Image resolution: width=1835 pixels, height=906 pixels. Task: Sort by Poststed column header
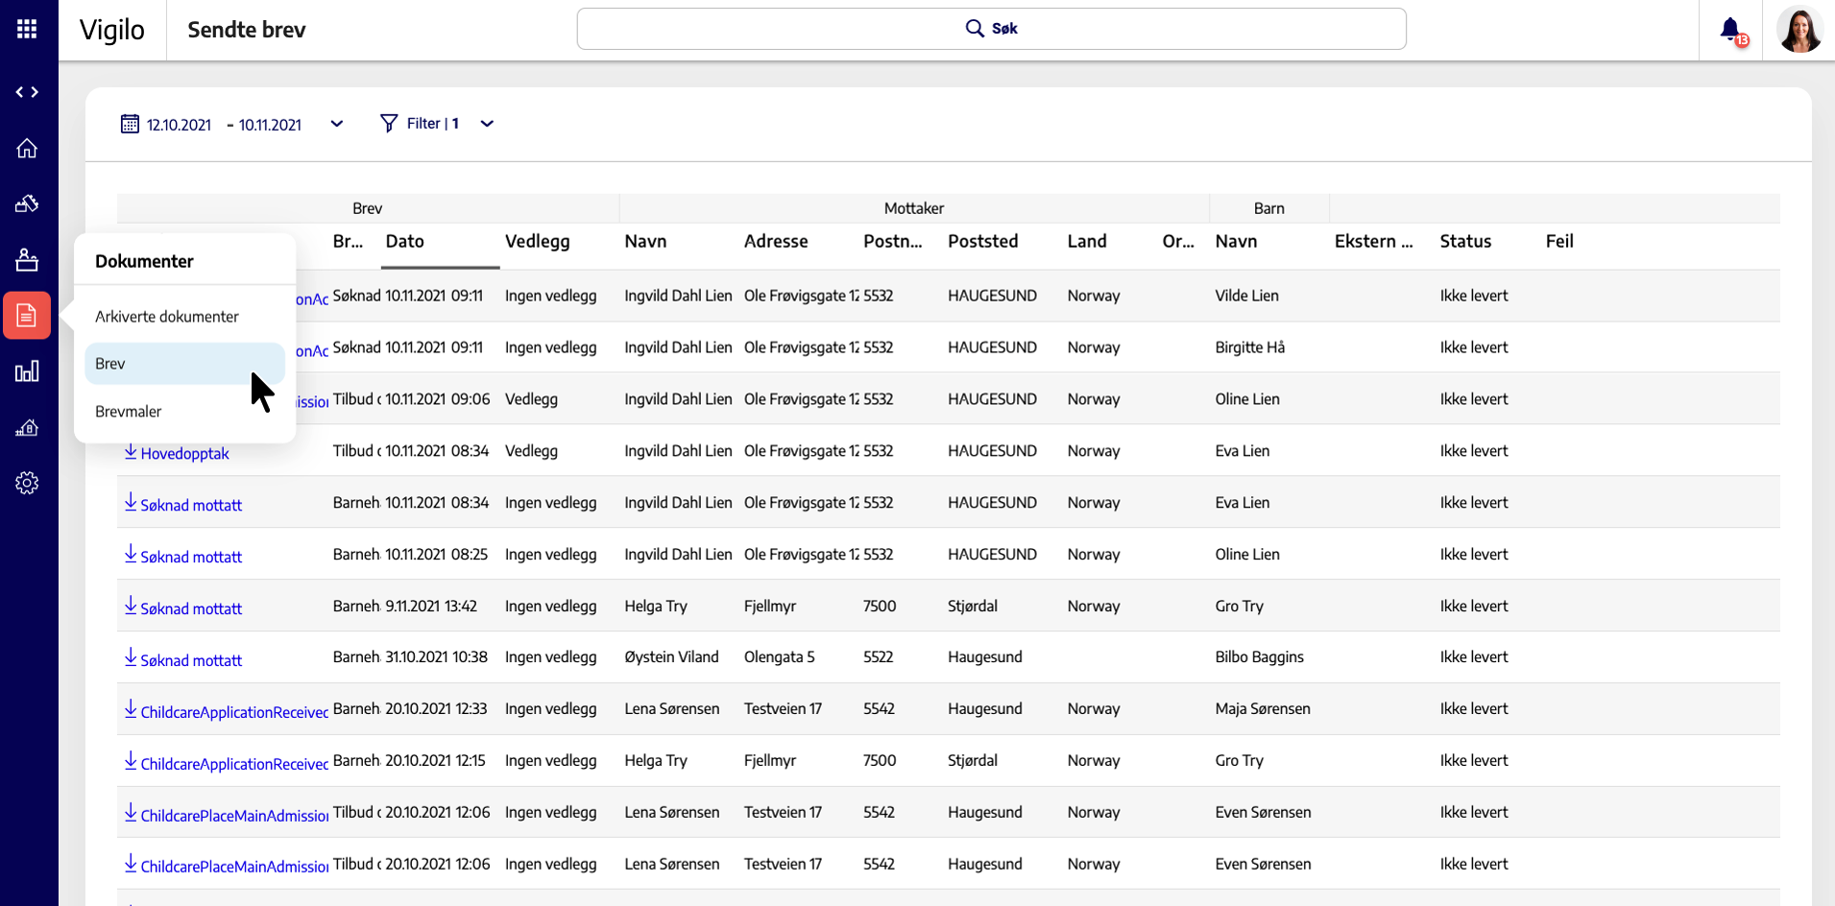point(983,242)
